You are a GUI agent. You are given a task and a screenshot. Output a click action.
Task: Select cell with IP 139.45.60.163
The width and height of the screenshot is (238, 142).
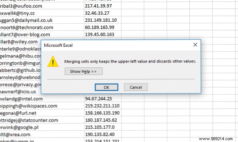click(x=103, y=34)
